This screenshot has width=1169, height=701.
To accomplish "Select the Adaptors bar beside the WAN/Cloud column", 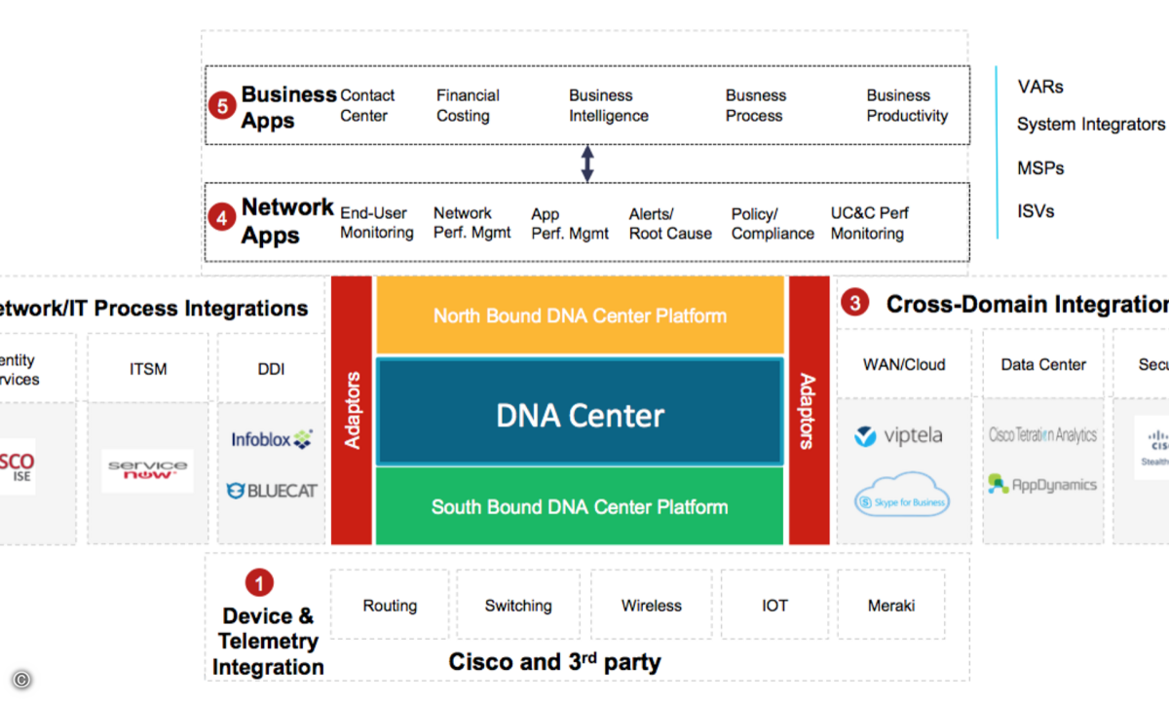I will pos(809,410).
